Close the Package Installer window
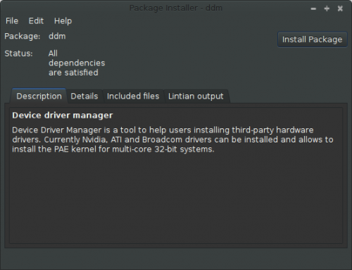Viewport: 352px width, 270px height. [340, 8]
